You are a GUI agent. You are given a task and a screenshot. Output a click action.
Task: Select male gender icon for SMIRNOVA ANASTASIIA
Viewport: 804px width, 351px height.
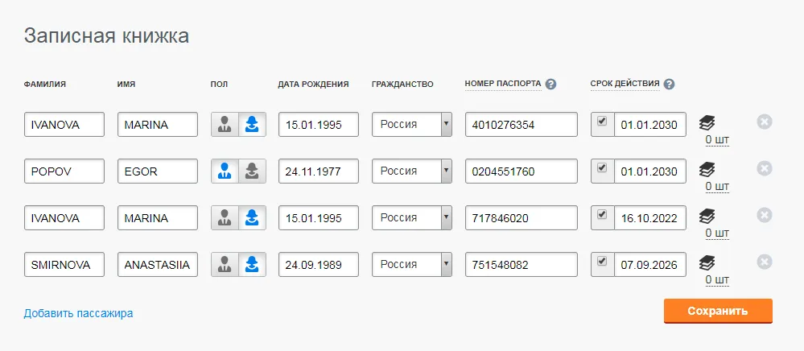(x=225, y=264)
